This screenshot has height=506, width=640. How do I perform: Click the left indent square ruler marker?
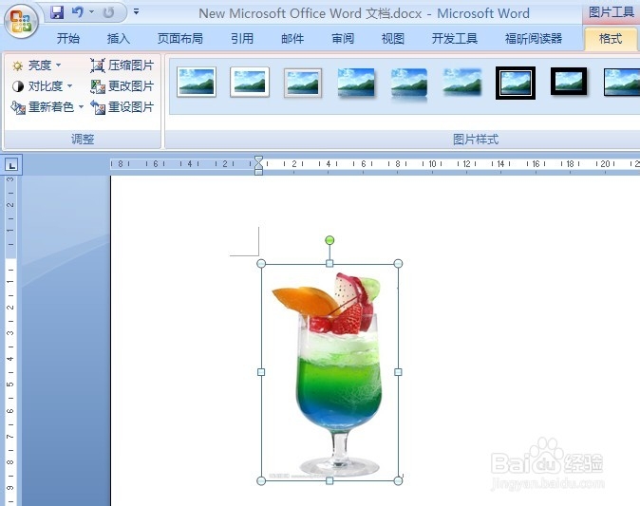pyautogui.click(x=258, y=172)
